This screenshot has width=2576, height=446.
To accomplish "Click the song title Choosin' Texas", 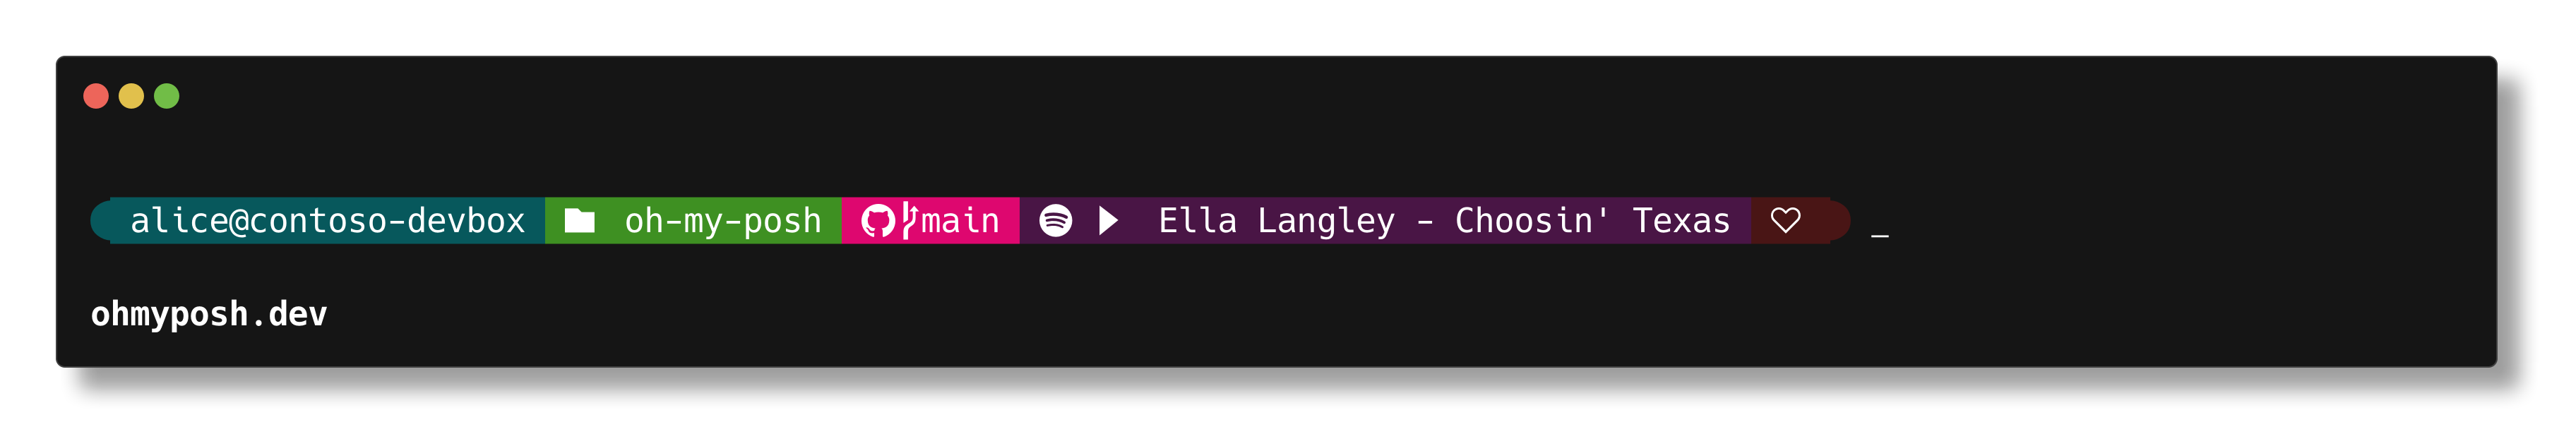I will tap(1592, 220).
